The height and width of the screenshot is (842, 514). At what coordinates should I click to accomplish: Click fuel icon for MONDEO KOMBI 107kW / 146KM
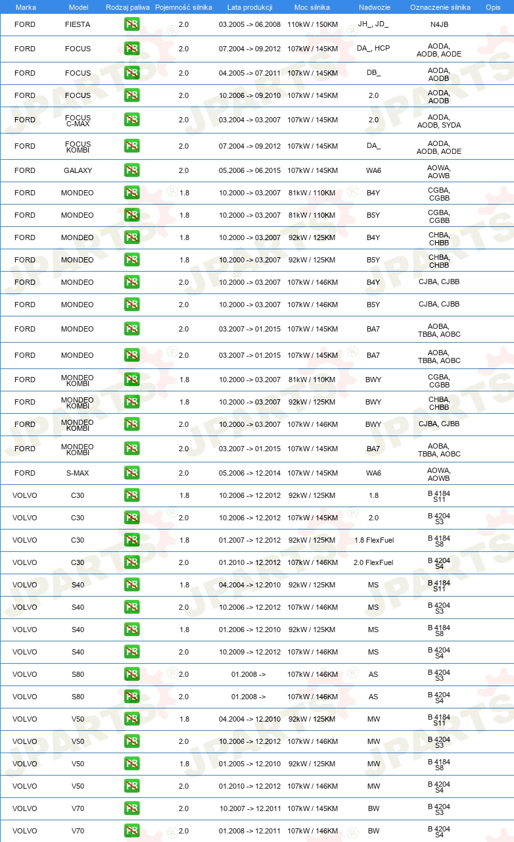(131, 424)
